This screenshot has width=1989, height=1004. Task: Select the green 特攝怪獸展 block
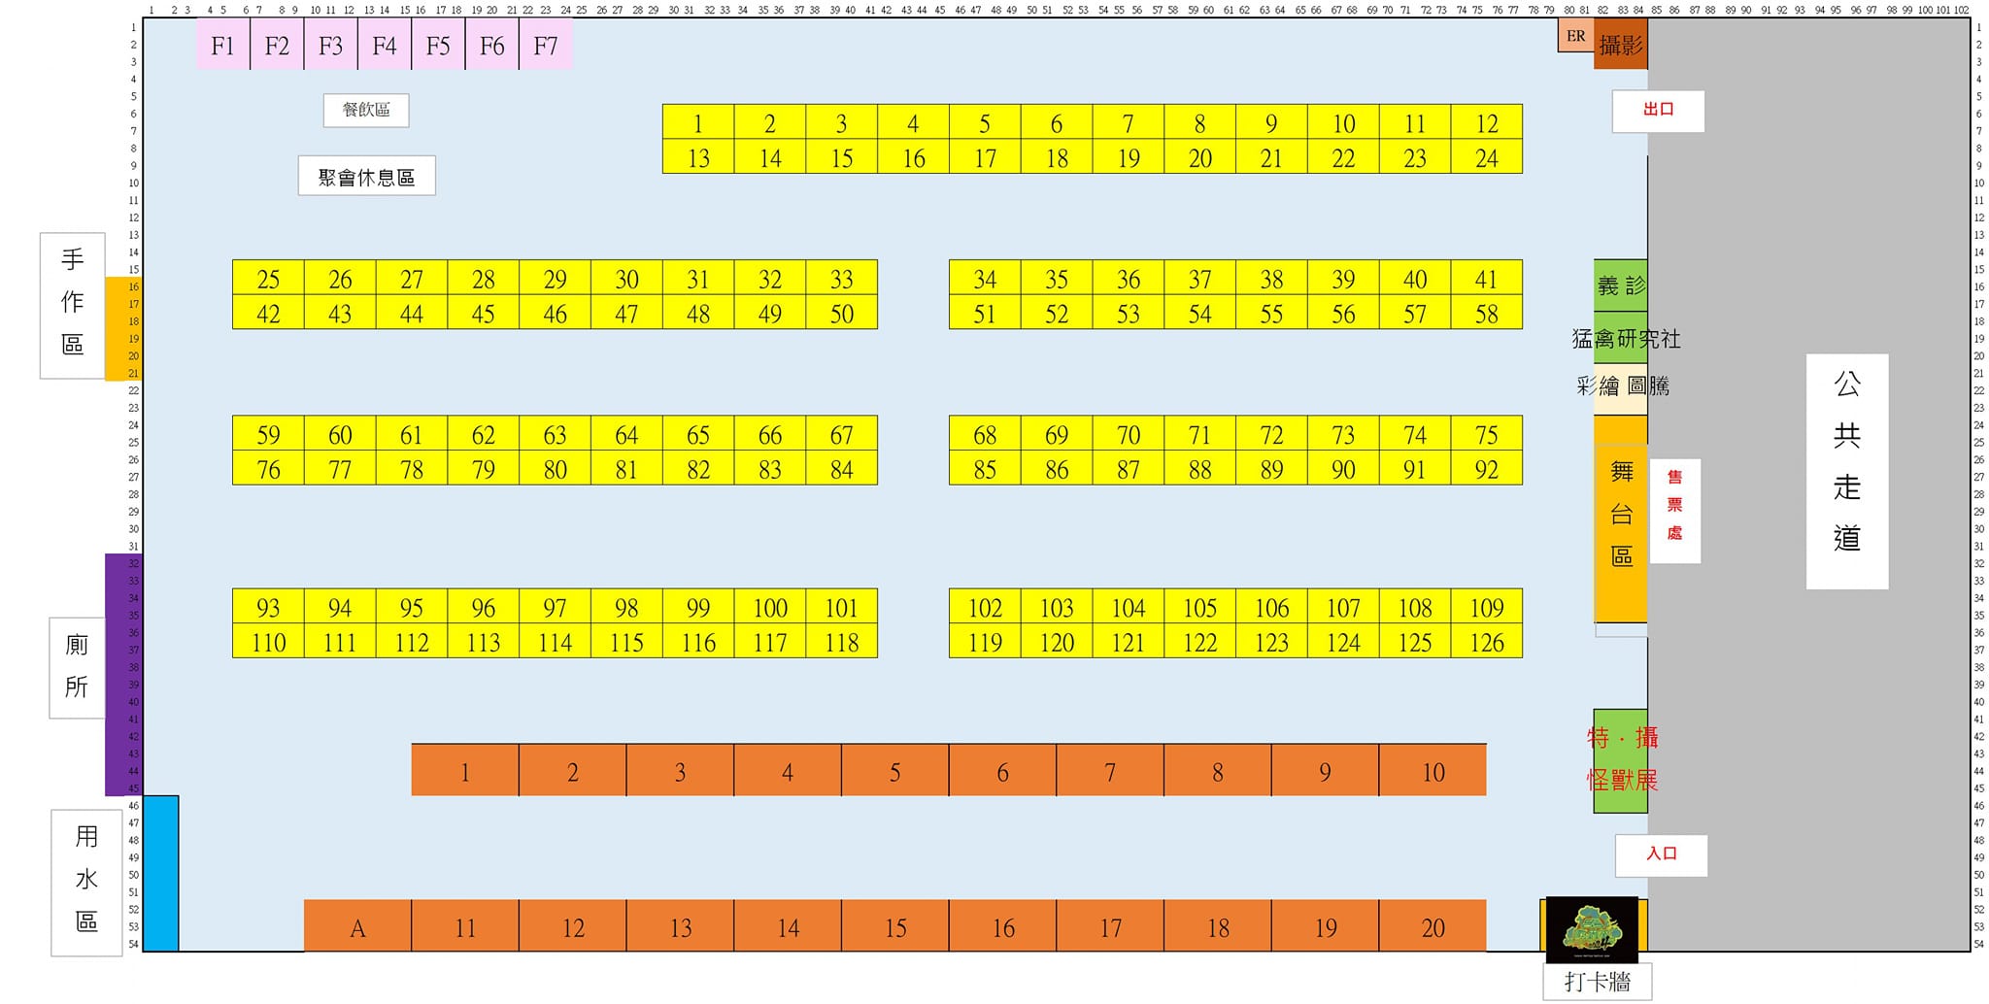click(1620, 759)
